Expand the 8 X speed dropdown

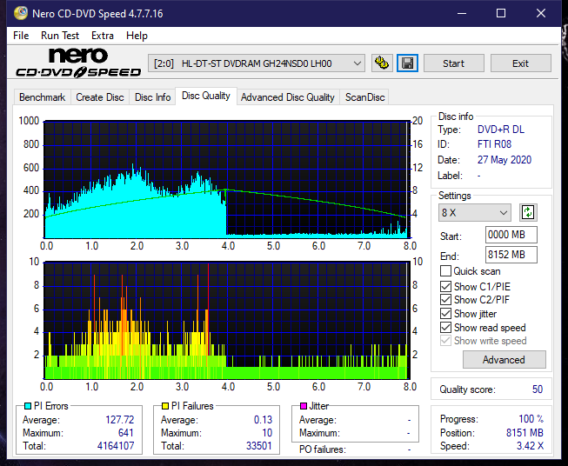475,212
